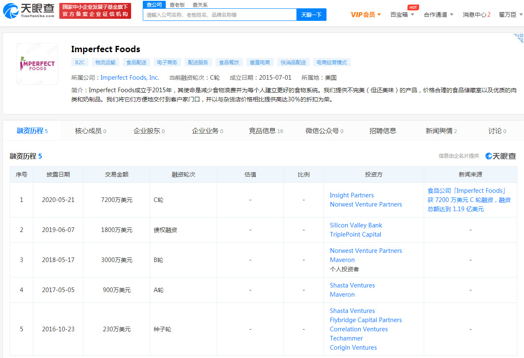This screenshot has height=358, width=524.
Task: Open the 翟万臣 user account menu
Action: click(511, 15)
